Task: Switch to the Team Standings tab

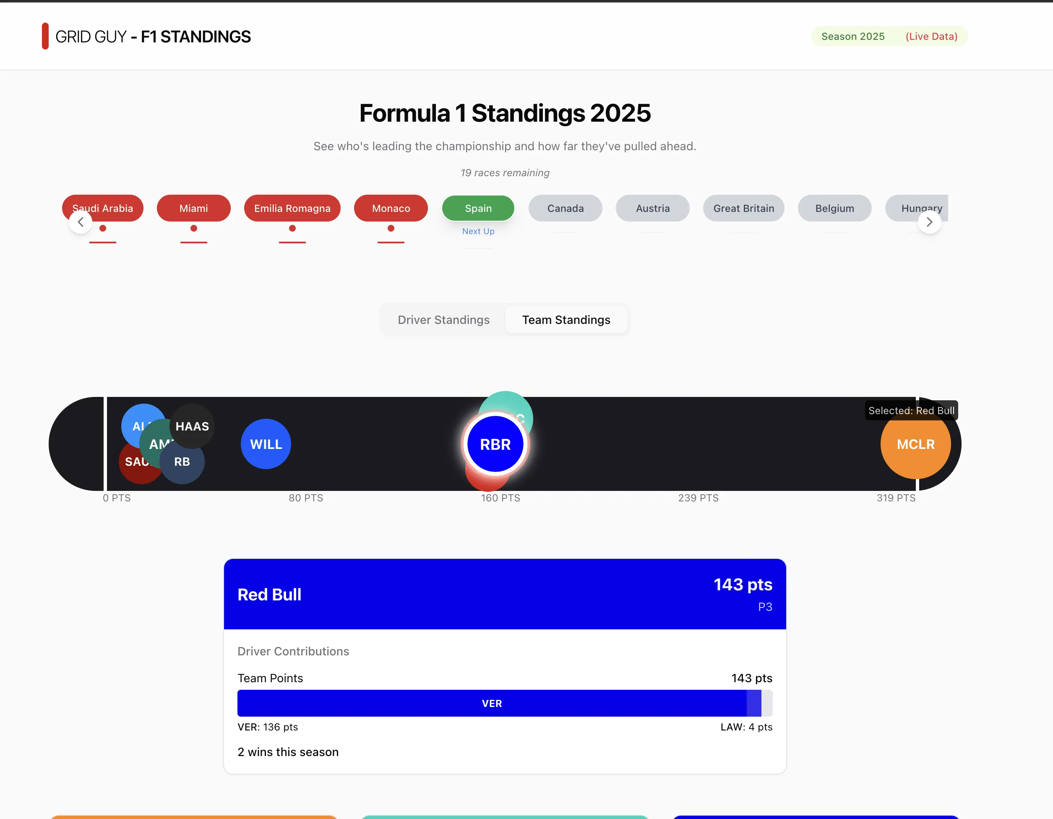Action: 566,320
